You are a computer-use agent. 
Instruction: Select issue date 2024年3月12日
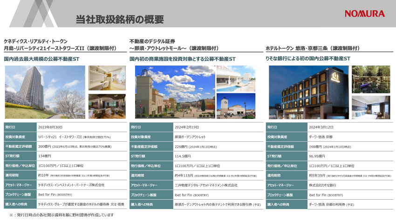[x=321, y=127]
